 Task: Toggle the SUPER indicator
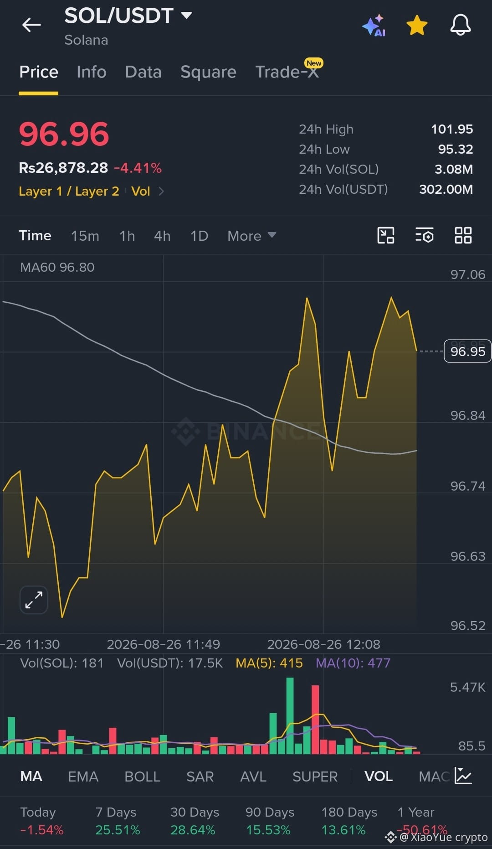(x=315, y=776)
